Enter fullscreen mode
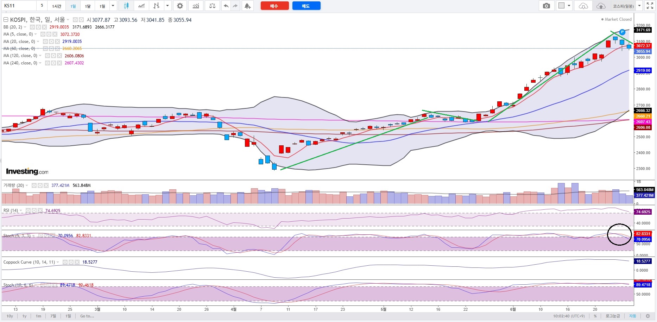Screen dimensions: 657x322 click(x=650, y=6)
